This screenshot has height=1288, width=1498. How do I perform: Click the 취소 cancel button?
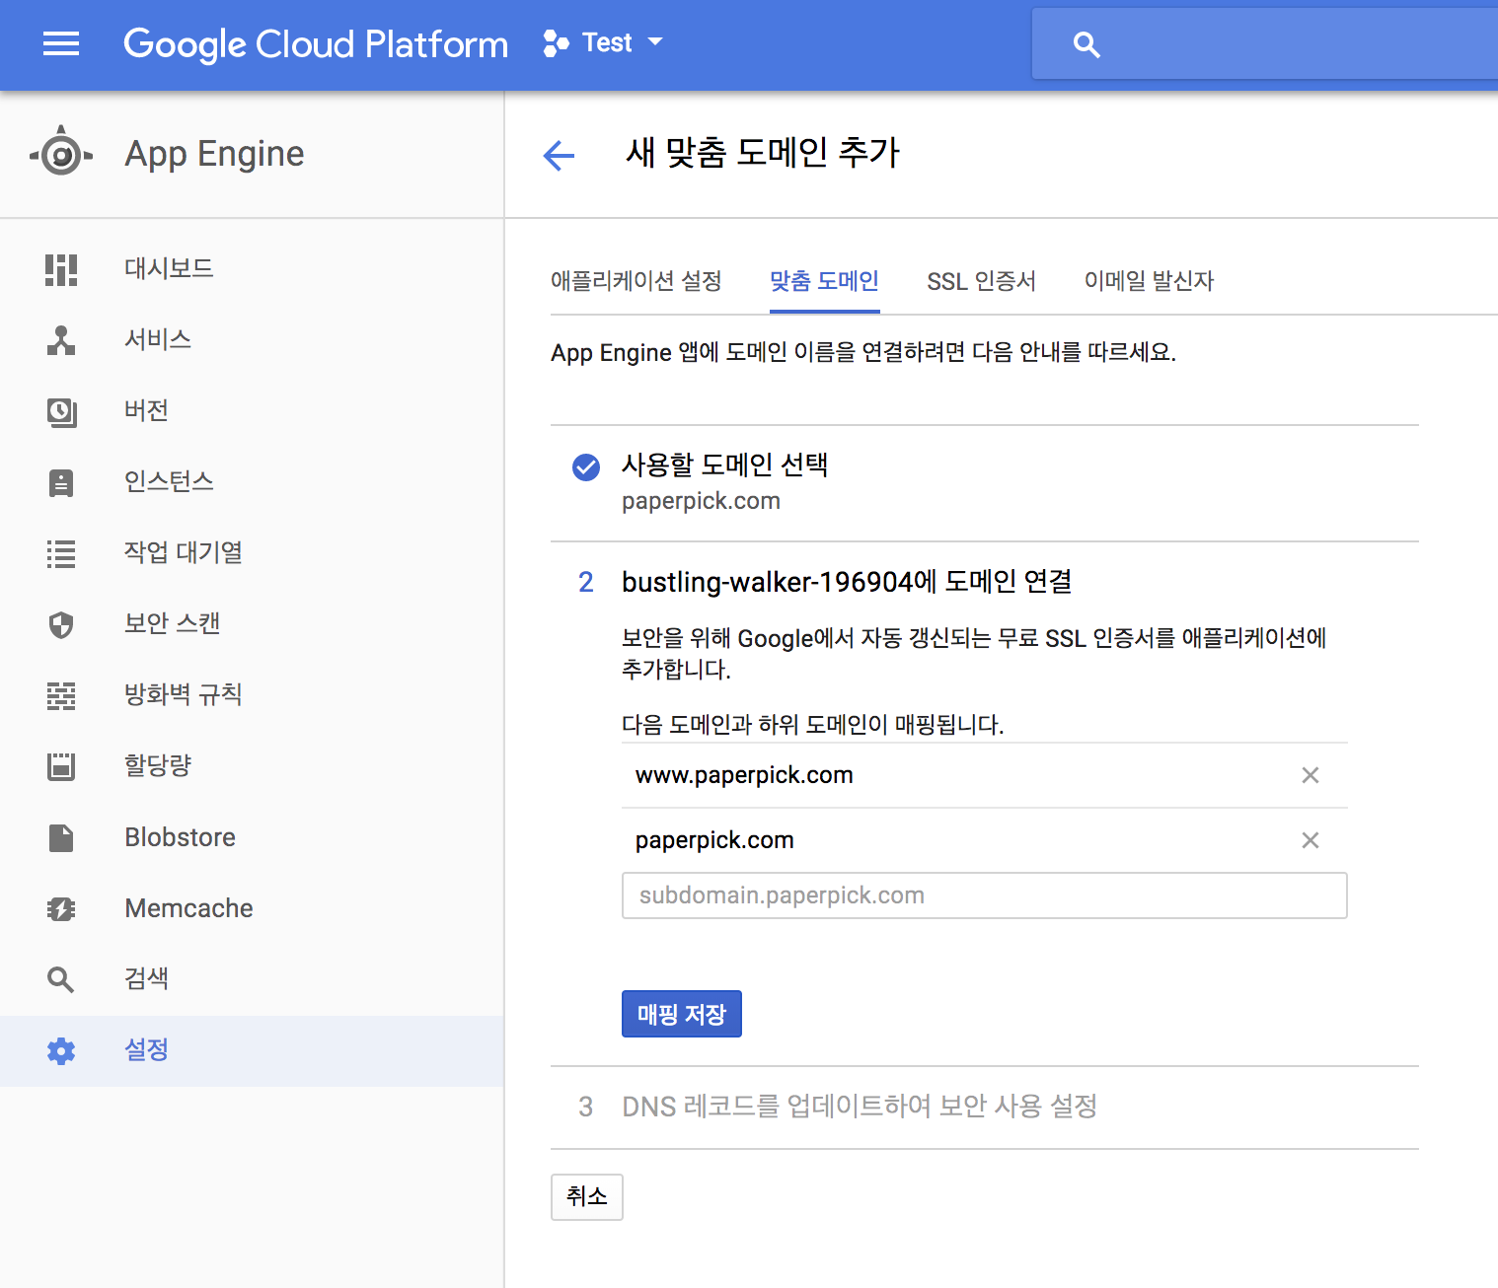[x=587, y=1196]
